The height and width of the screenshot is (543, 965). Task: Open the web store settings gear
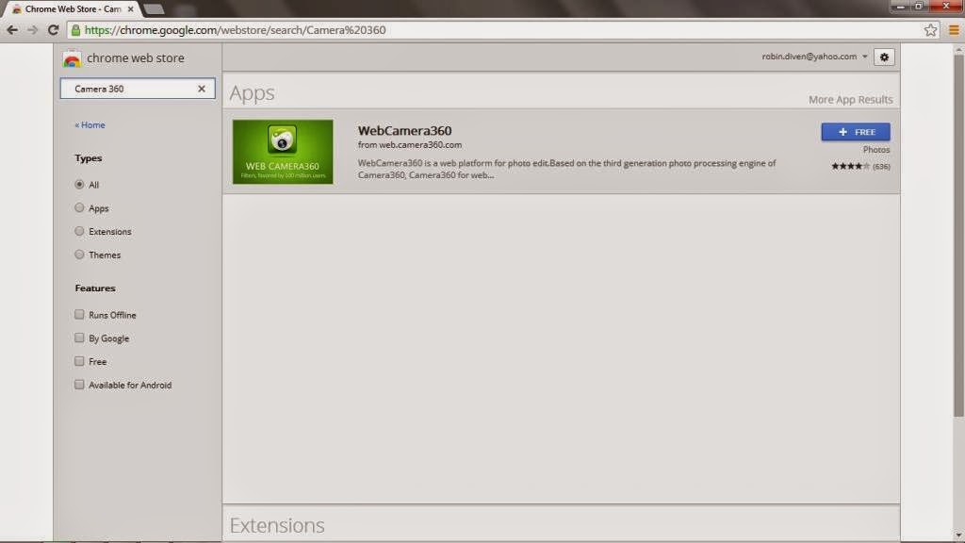point(884,57)
